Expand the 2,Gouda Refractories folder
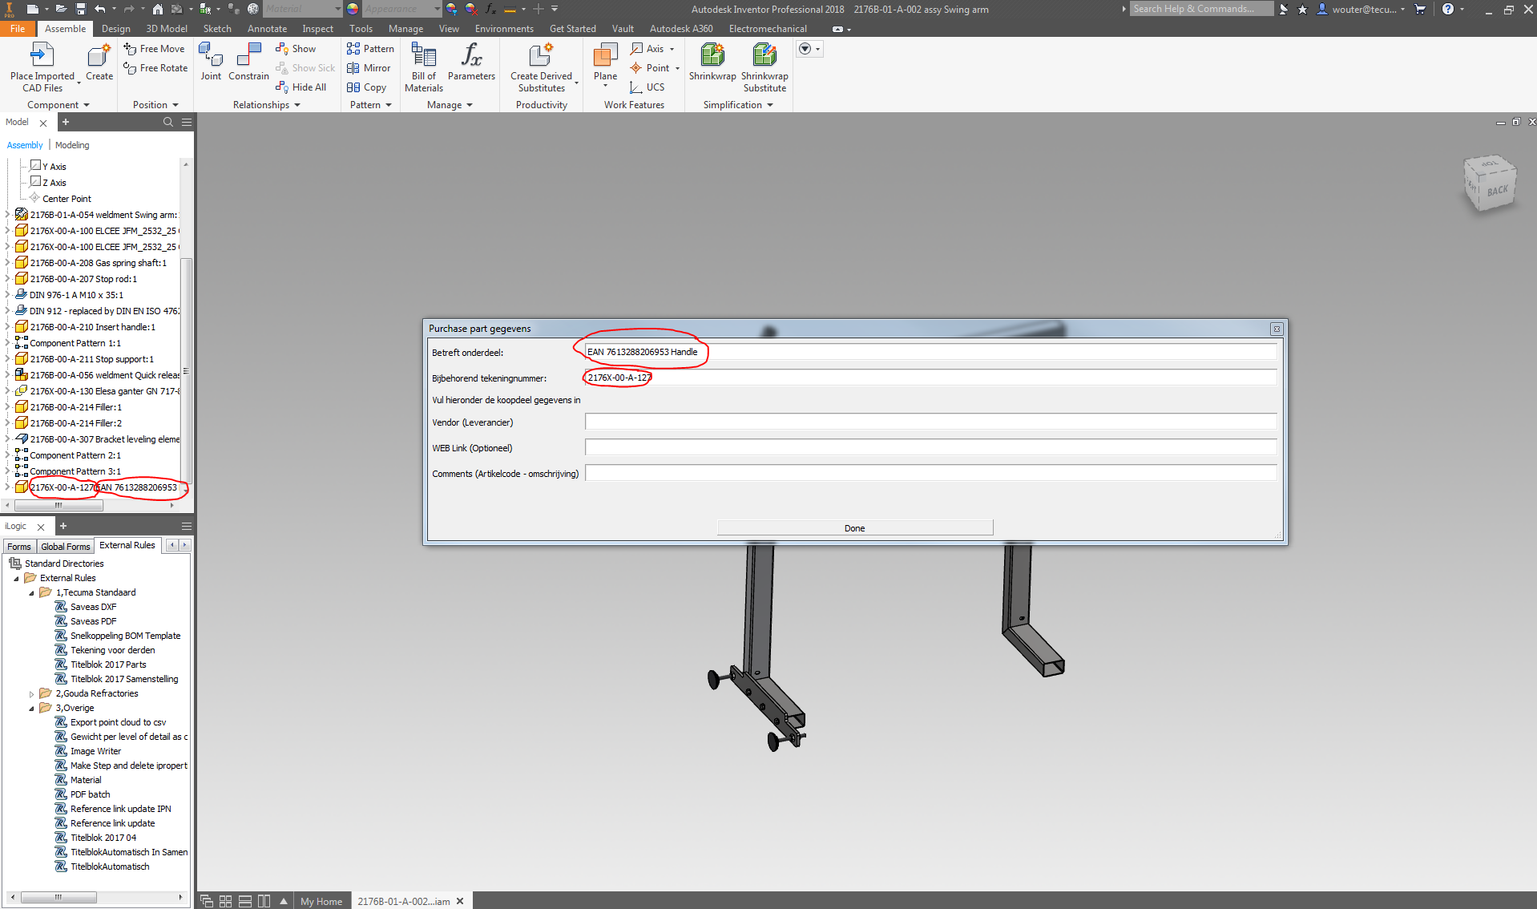 click(31, 694)
